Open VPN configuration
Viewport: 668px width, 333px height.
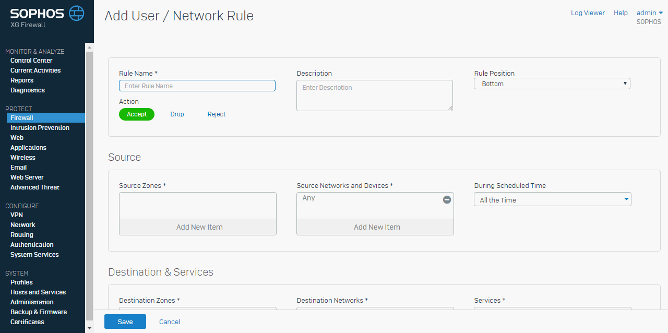[x=17, y=215]
